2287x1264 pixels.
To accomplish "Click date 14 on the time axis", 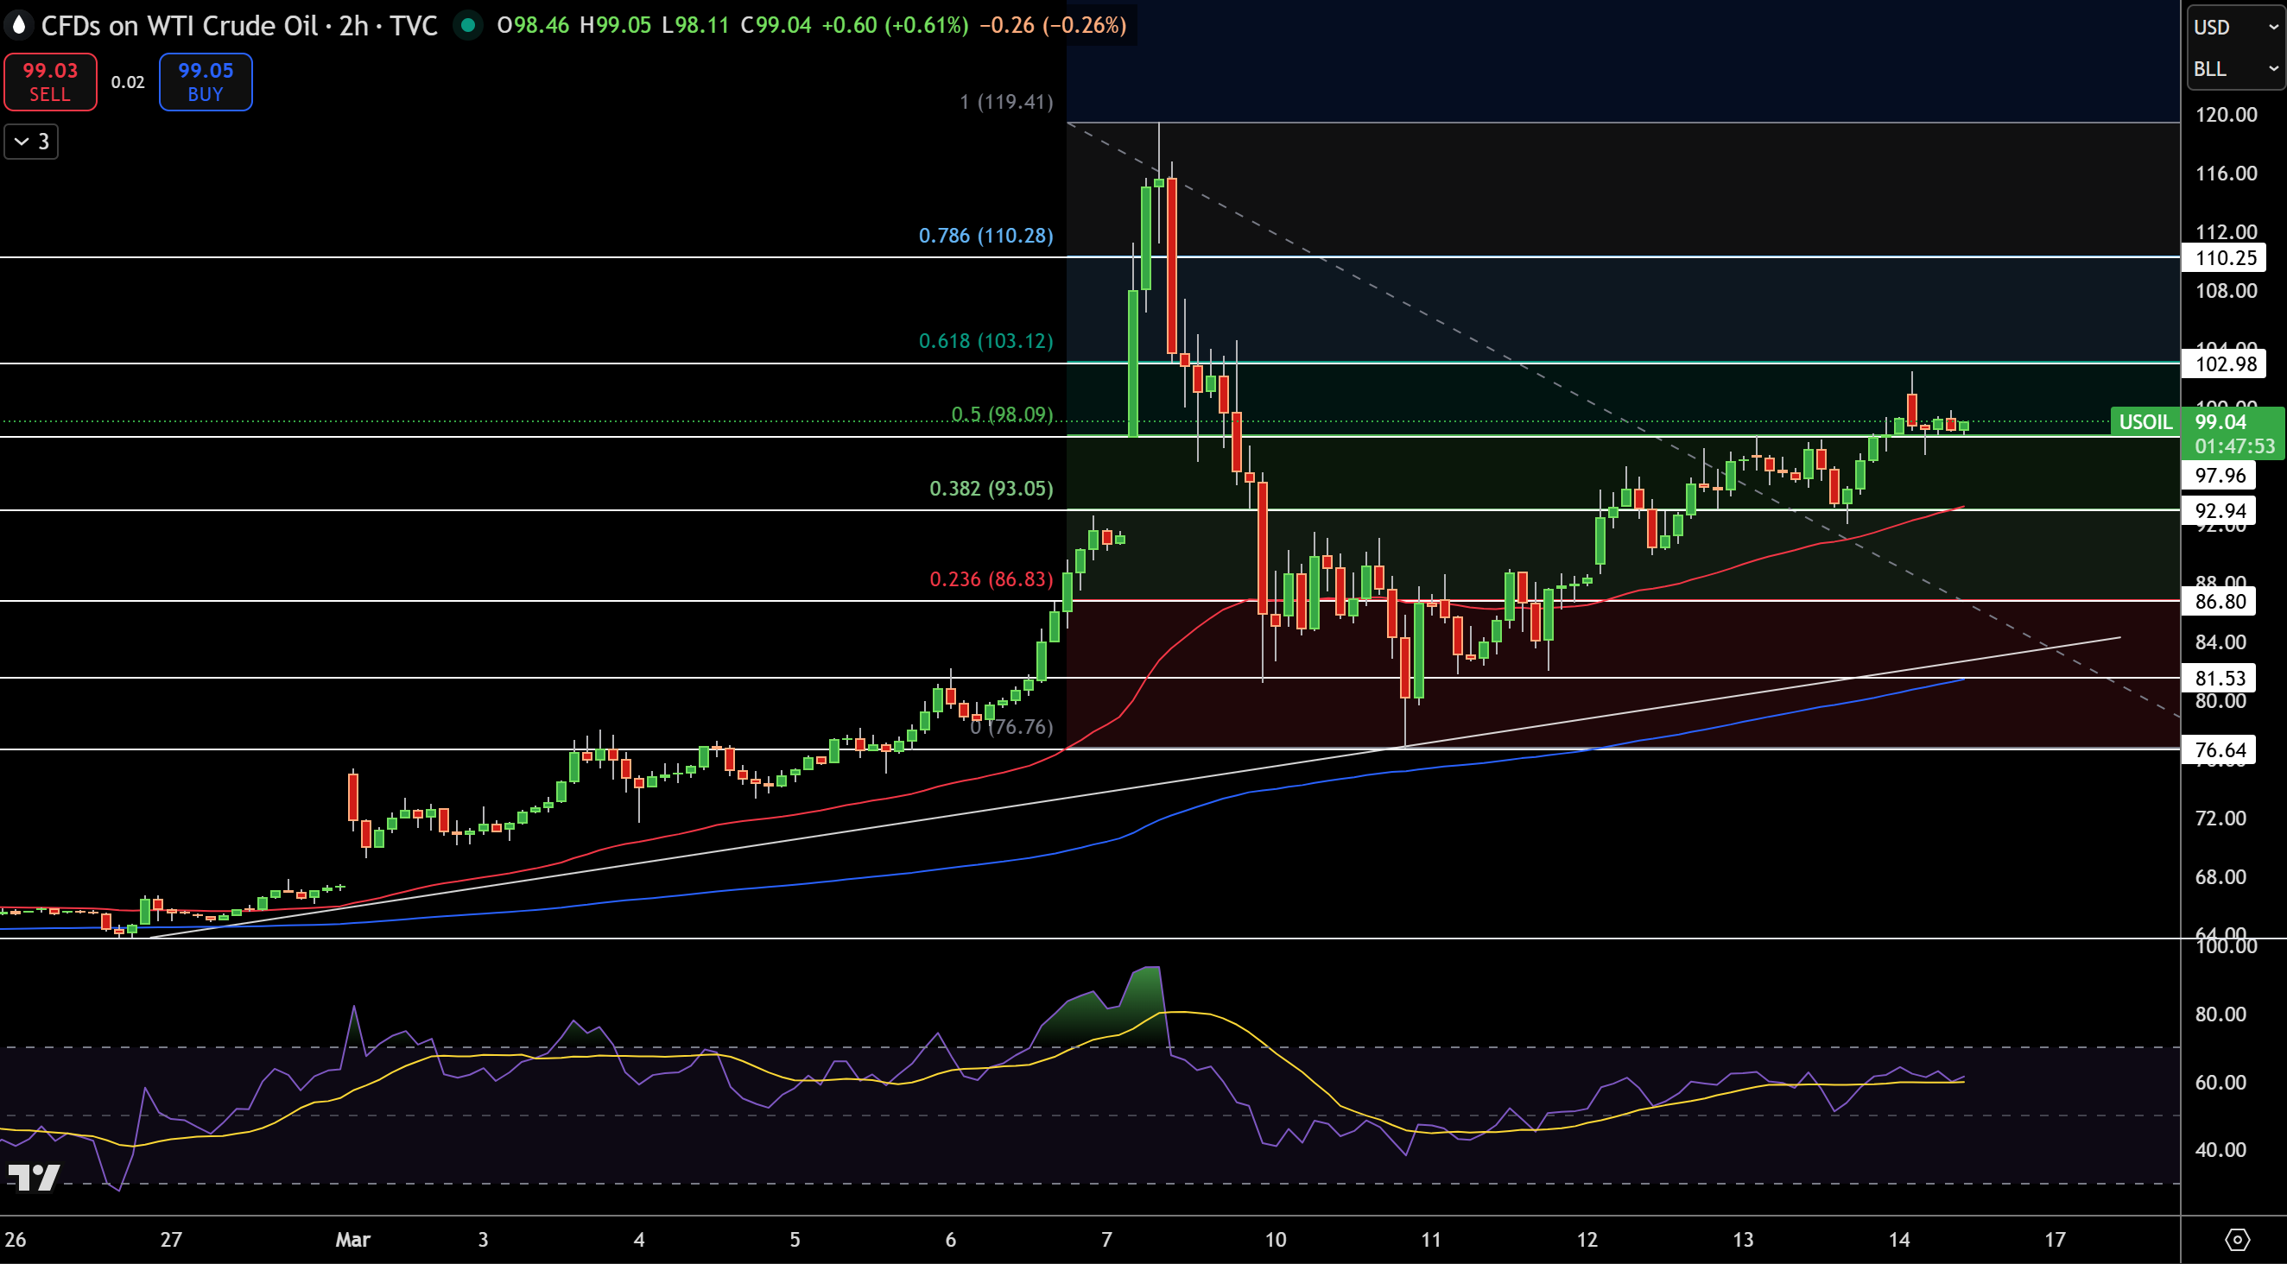I will pyautogui.click(x=1899, y=1239).
